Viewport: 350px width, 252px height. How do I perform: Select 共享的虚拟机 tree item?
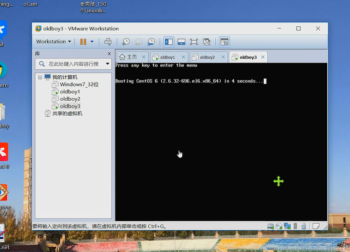click(67, 114)
